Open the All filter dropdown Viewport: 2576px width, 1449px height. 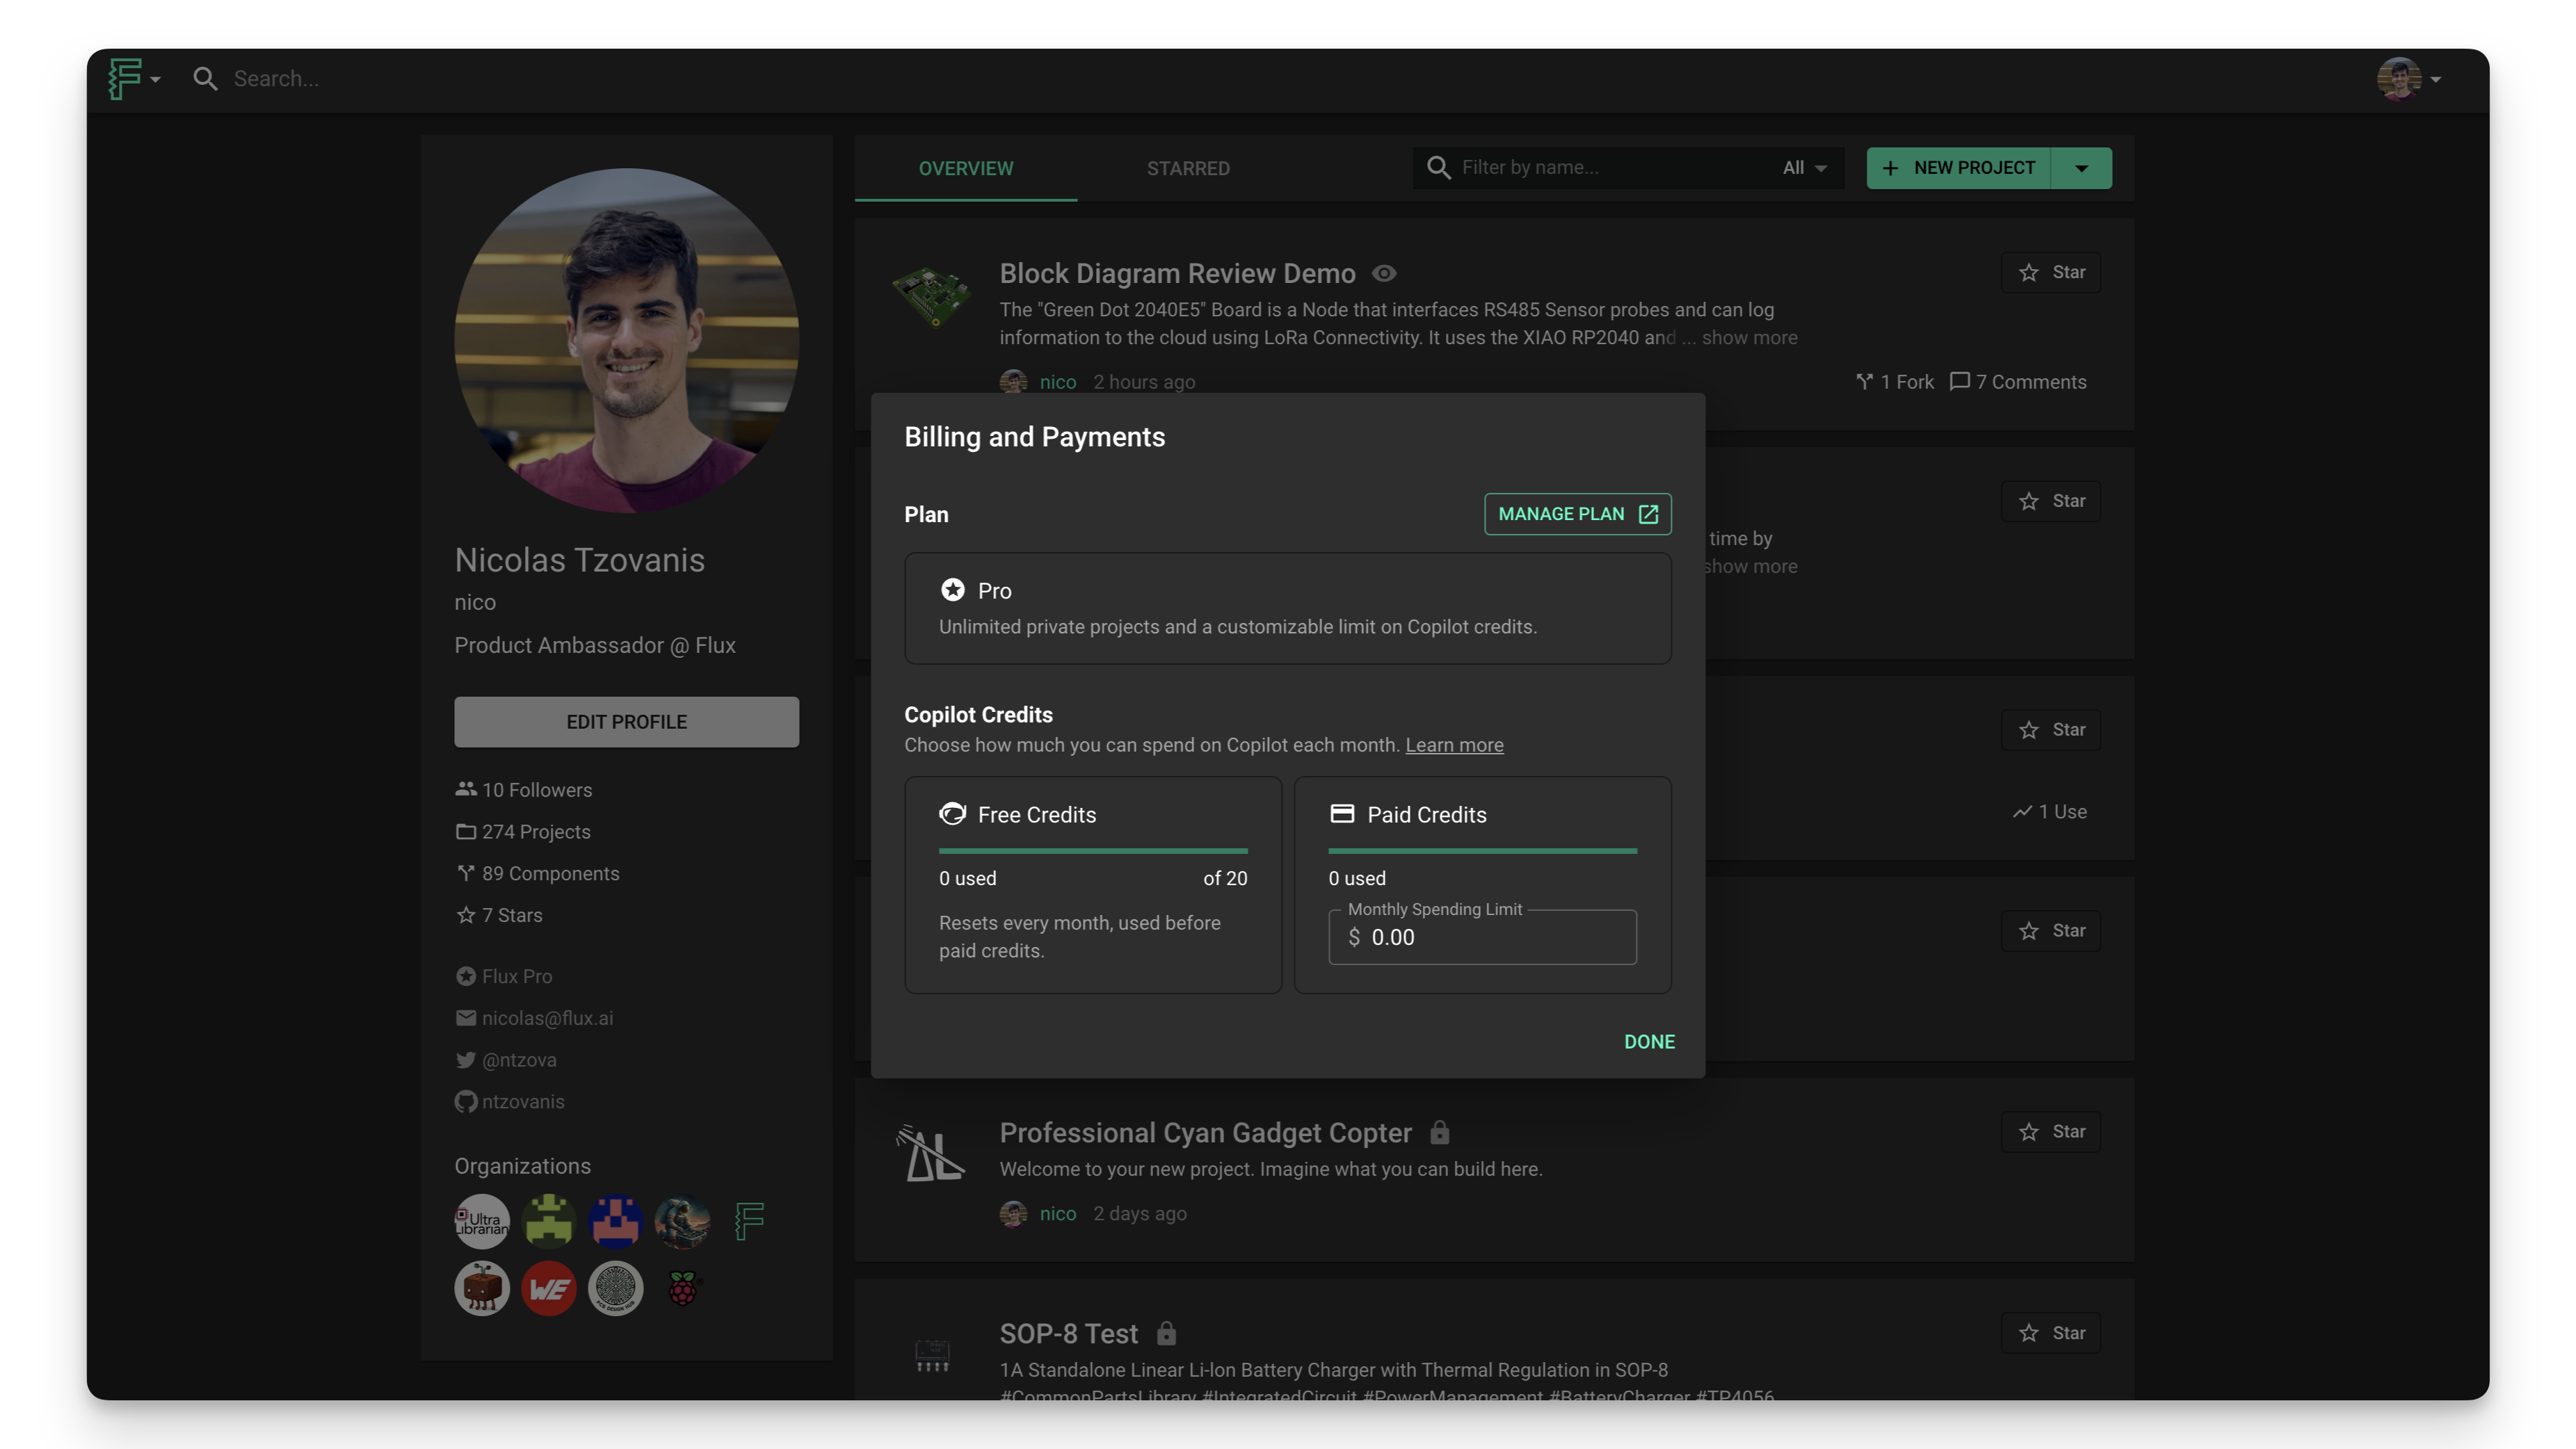1805,168
